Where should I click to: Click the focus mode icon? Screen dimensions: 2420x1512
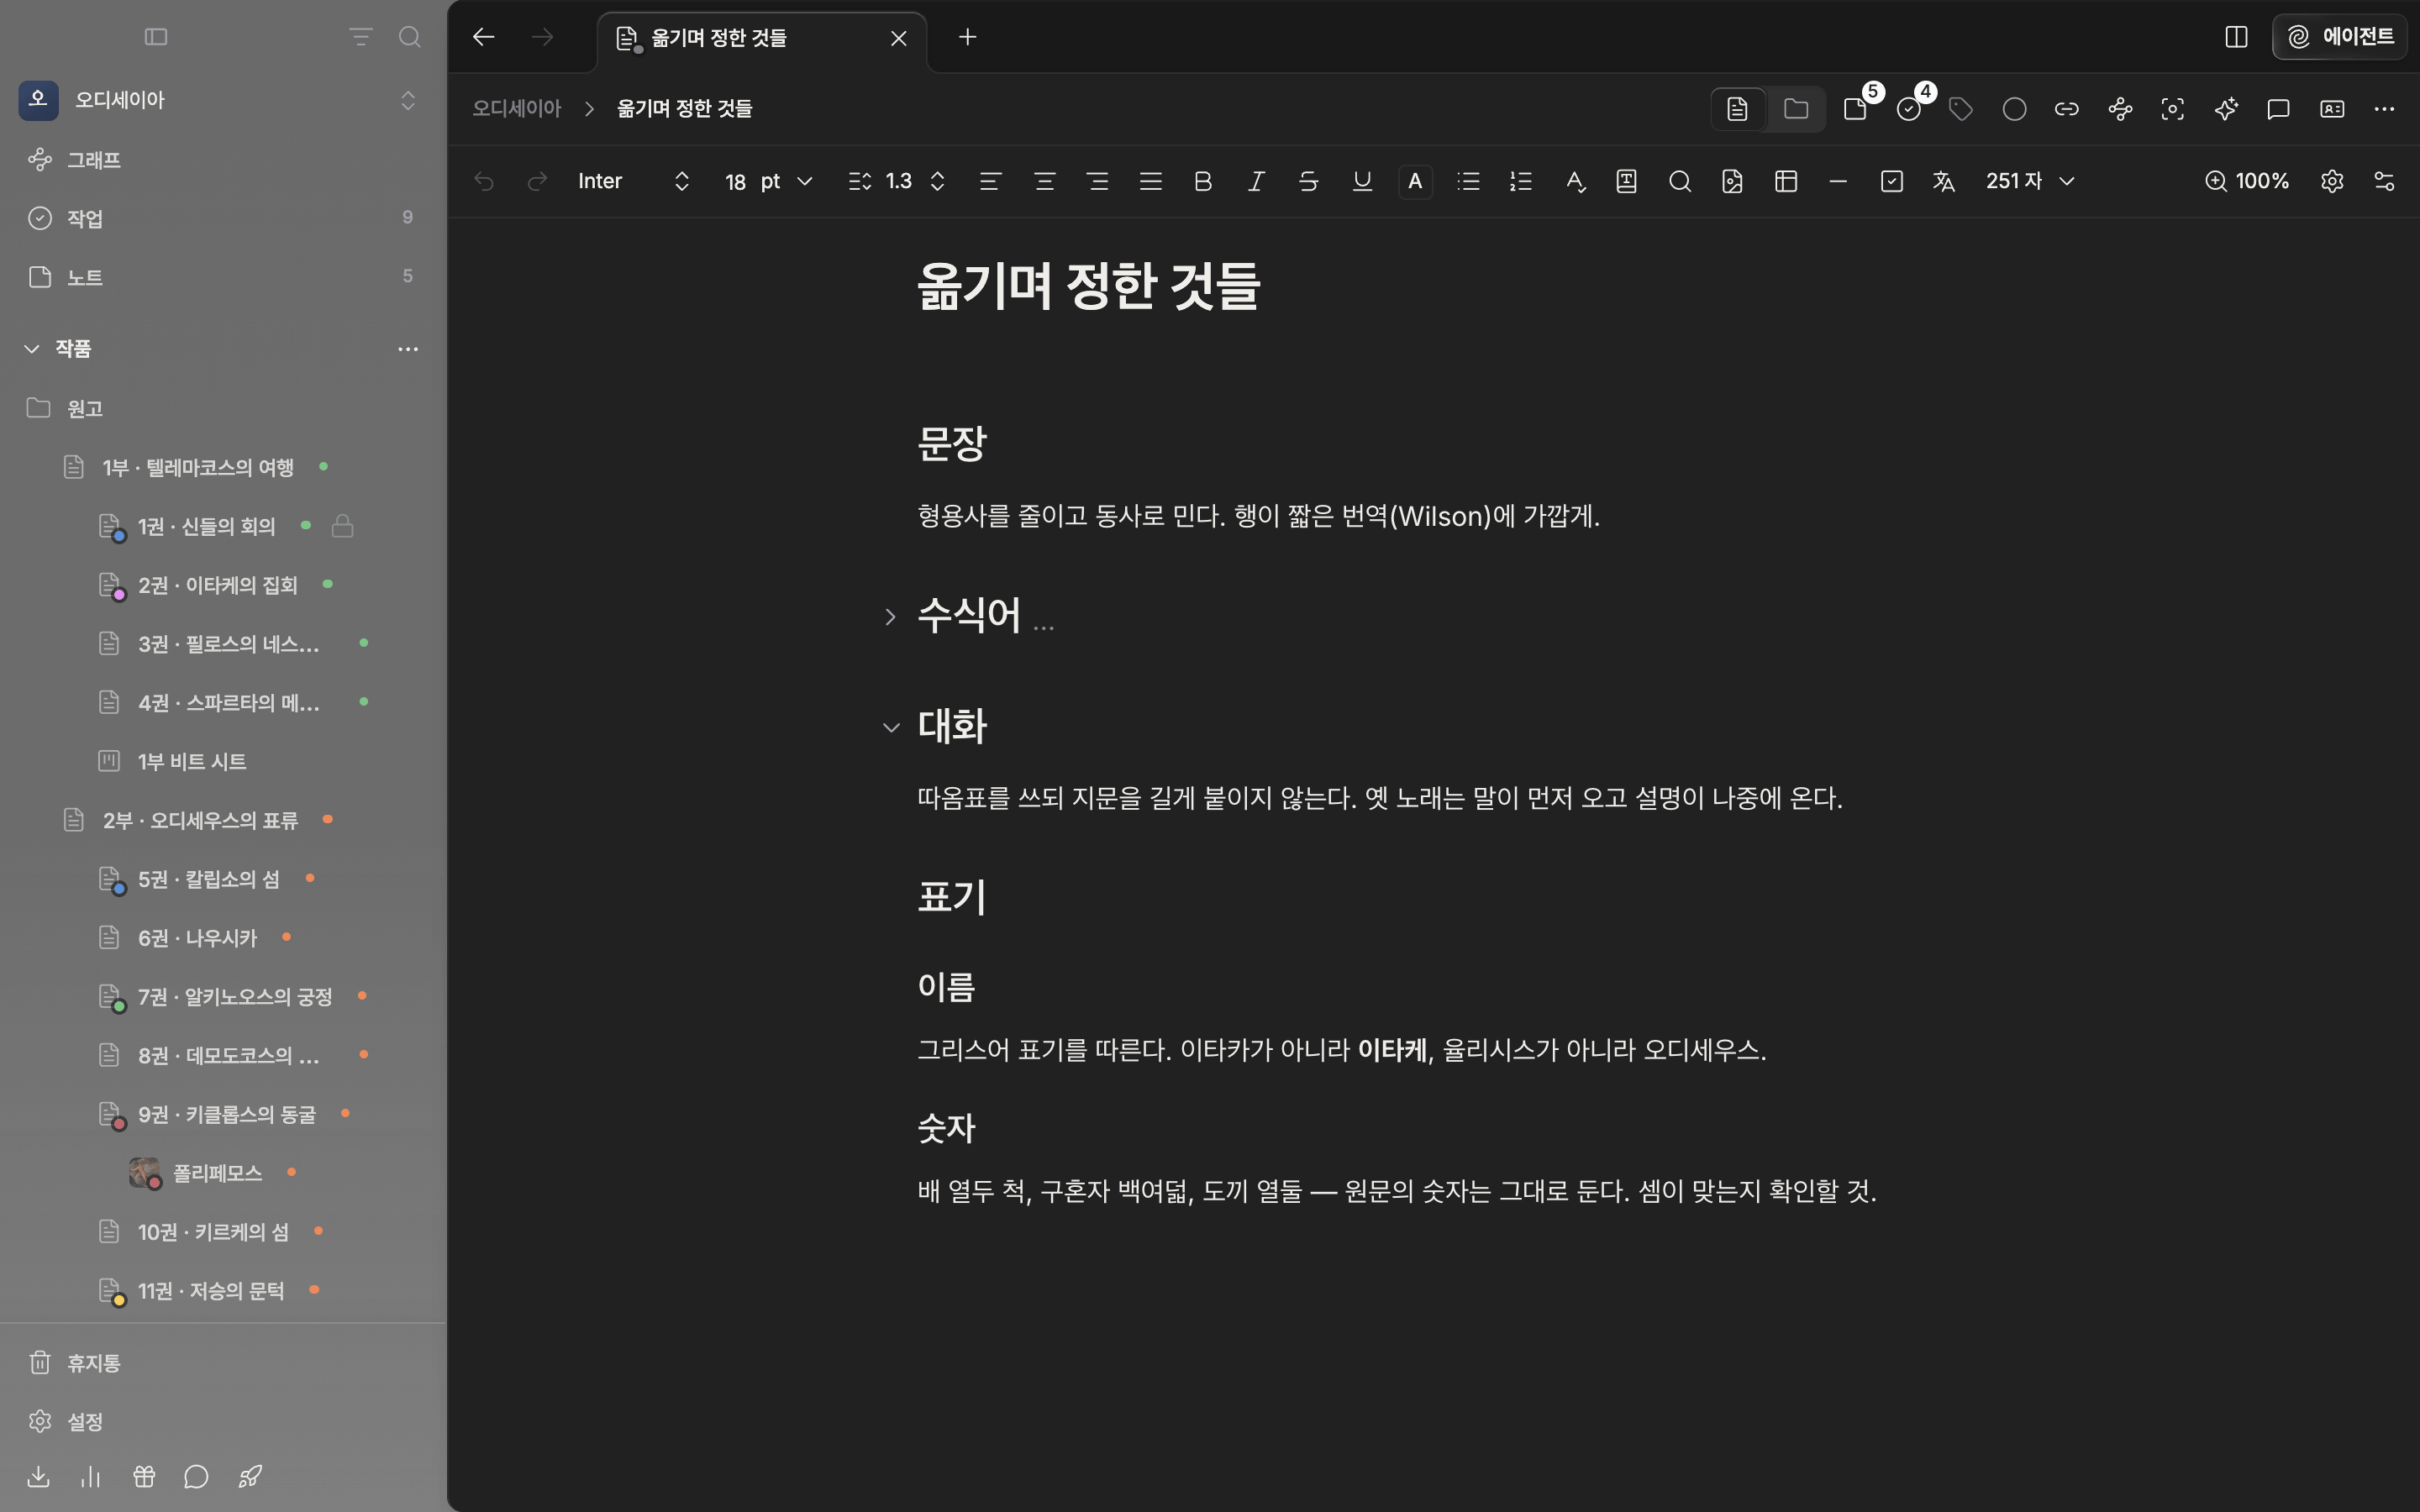pyautogui.click(x=2173, y=109)
